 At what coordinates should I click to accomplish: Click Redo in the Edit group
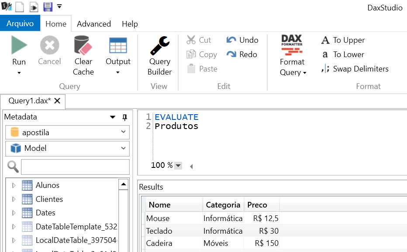[x=243, y=54]
